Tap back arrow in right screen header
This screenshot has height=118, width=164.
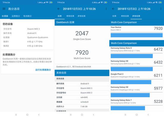point(113,9)
